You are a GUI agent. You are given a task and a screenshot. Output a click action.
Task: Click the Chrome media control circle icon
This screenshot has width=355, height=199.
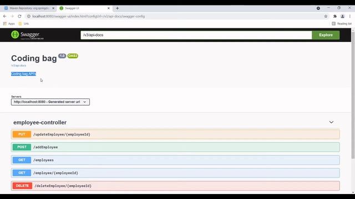pos(318,8)
